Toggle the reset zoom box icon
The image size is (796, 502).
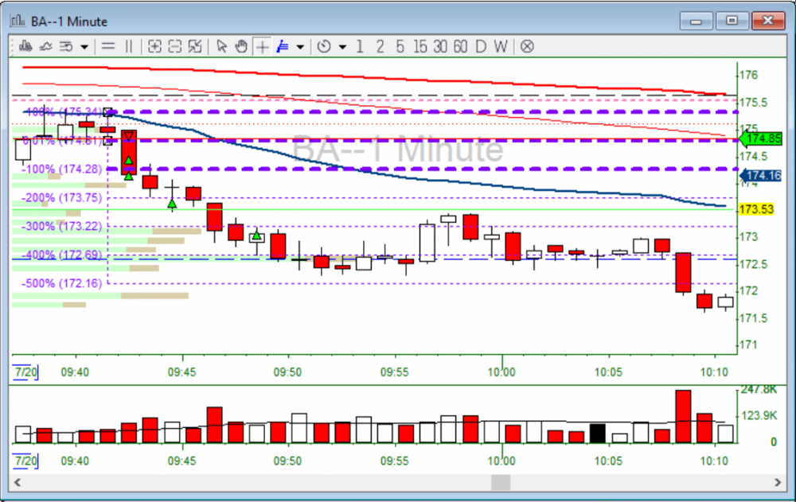[194, 46]
